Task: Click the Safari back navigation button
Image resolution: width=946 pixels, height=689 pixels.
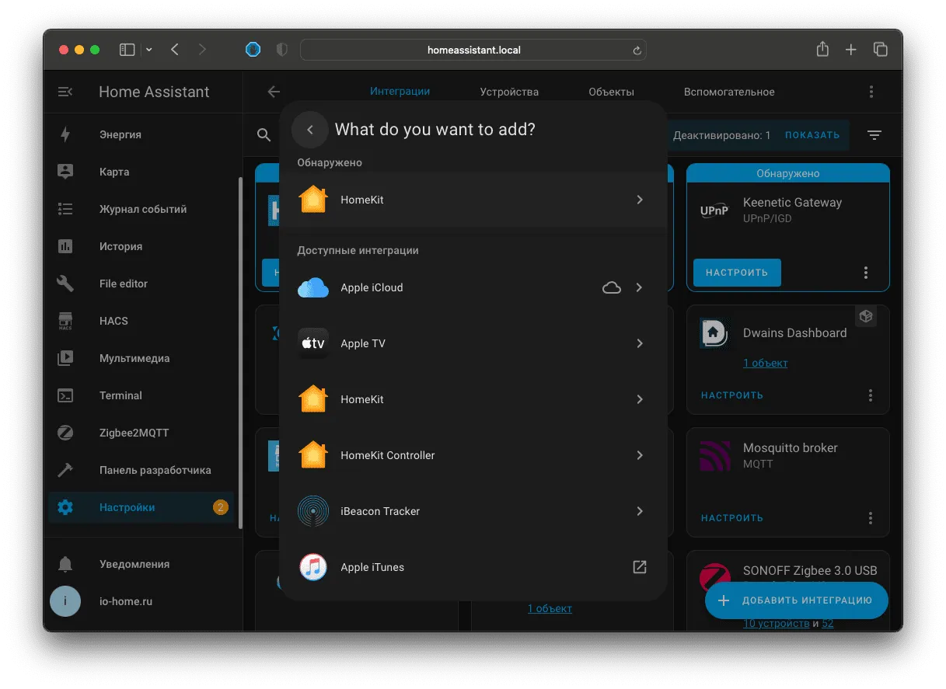Action: pos(175,50)
